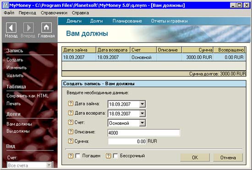Open Вам должны in sidebar
The height and width of the screenshot is (170, 252).
click(x=19, y=124)
